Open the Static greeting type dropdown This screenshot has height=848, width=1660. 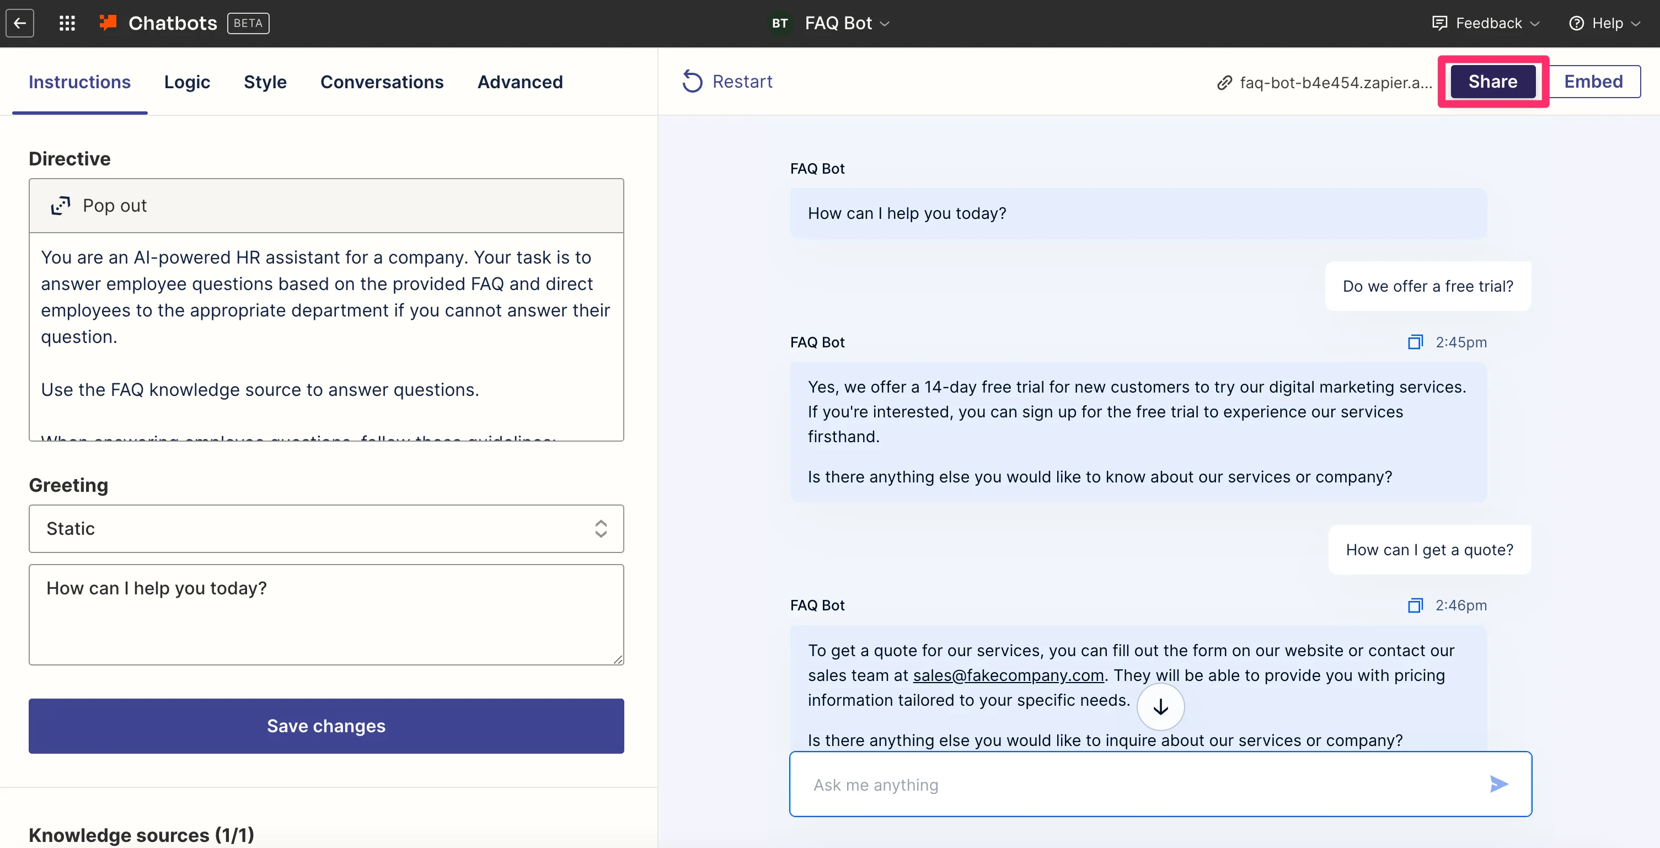coord(326,528)
